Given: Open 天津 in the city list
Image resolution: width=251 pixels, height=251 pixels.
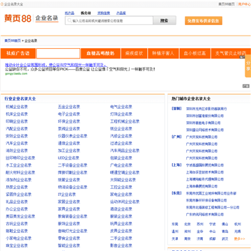Looking at the screenshot, I should coord(175,238).
